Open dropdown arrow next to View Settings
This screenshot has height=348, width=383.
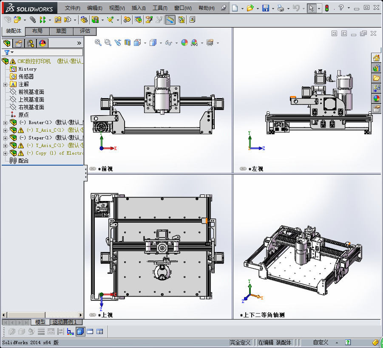coord(218,43)
